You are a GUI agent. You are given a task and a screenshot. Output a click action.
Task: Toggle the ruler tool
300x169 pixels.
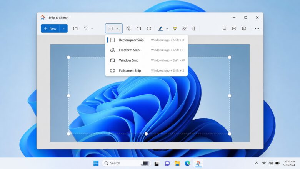pyautogui.click(x=194, y=28)
